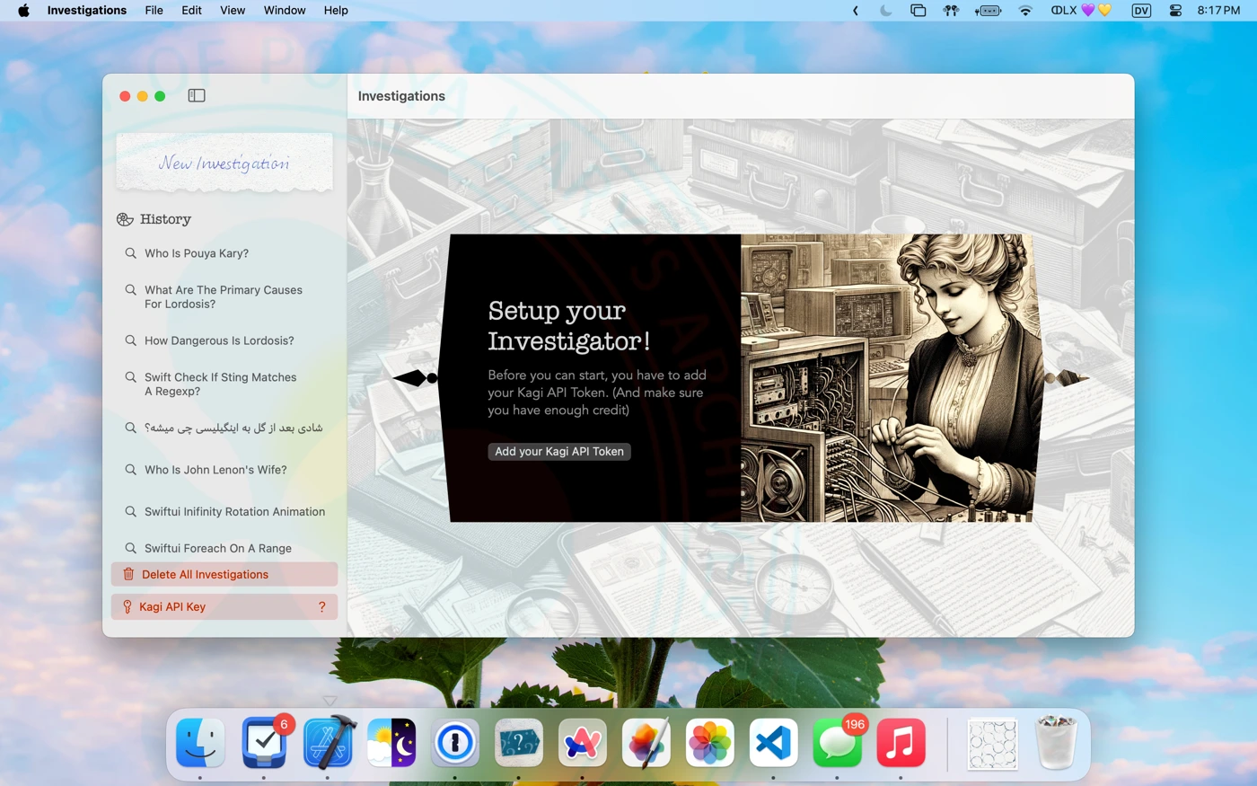Click the Kagi API Key question mark

click(321, 606)
